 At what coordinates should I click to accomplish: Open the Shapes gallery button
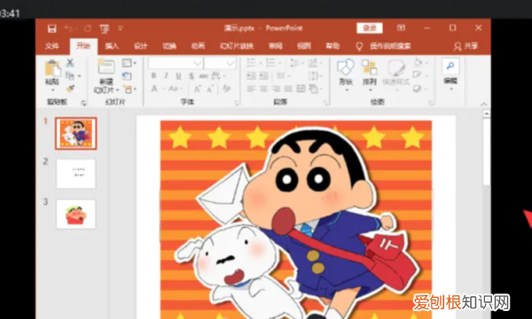click(346, 75)
